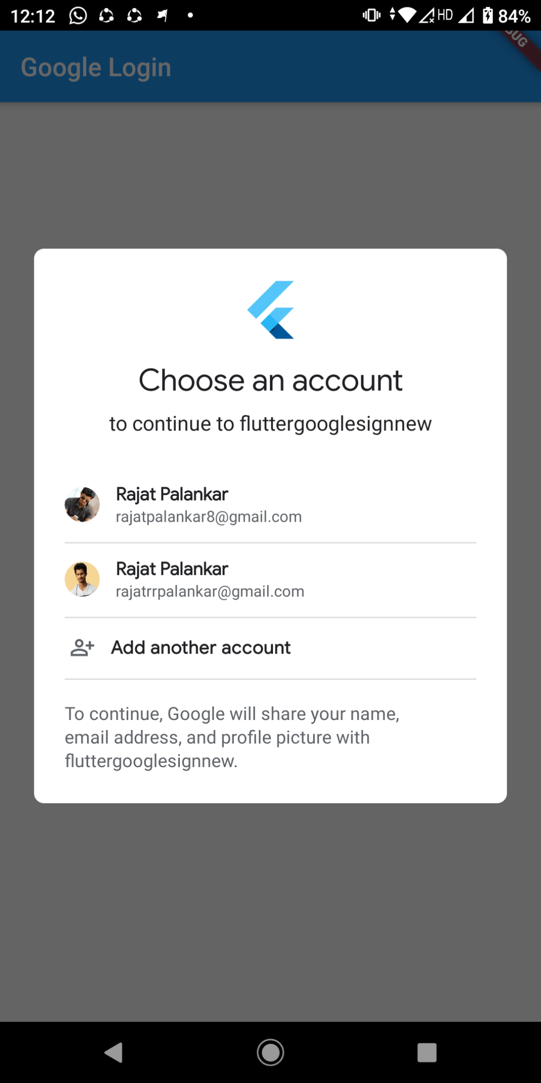Select the rajatpalankar8@gmail.com account

(270, 505)
